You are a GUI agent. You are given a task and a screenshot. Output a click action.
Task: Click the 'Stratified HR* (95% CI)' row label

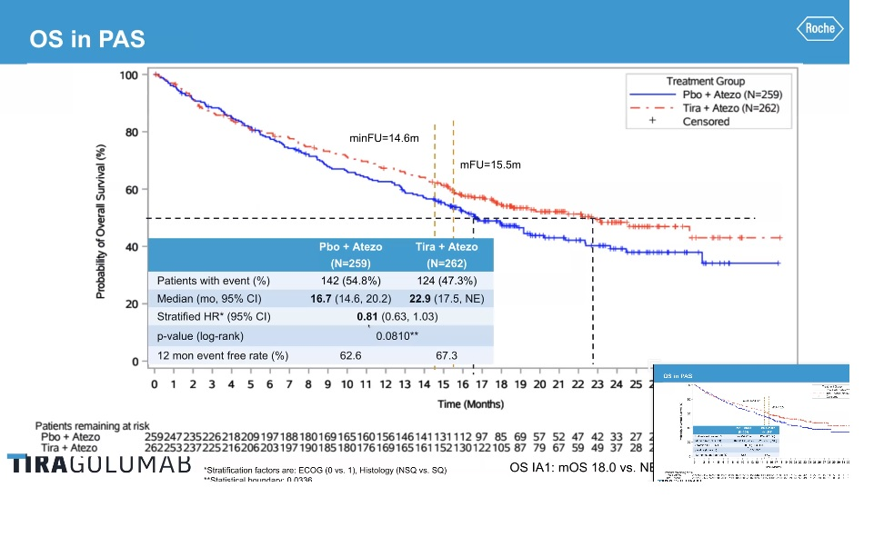[x=214, y=317]
